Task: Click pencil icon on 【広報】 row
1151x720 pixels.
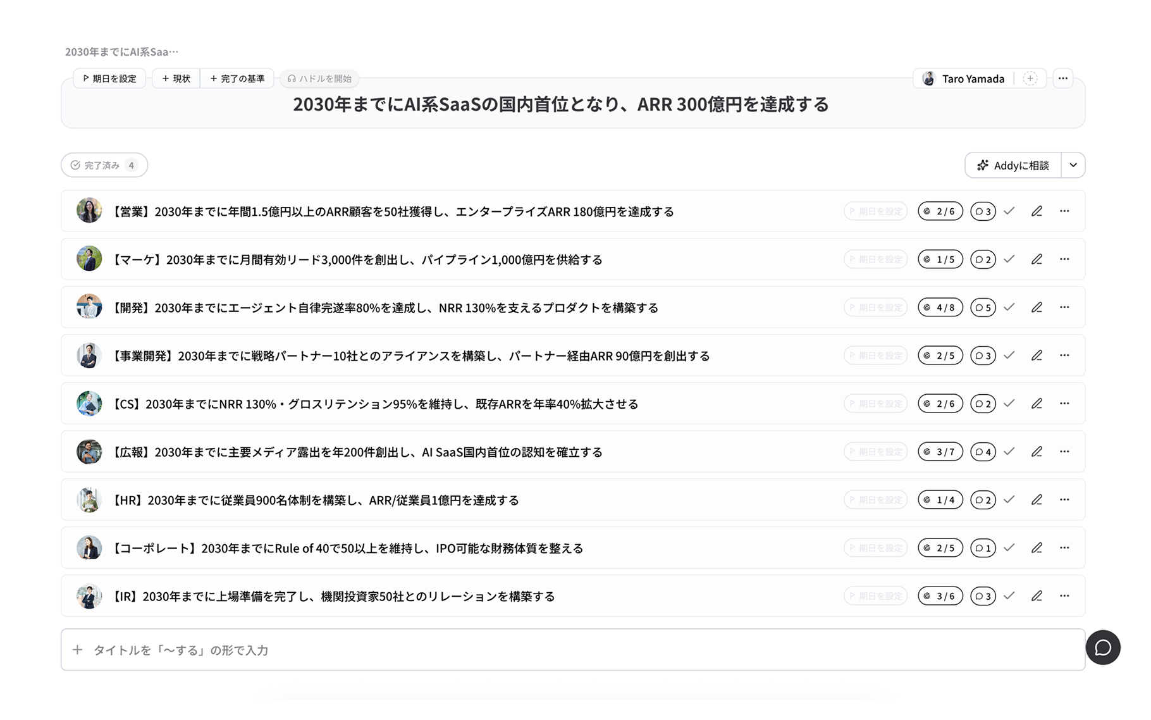Action: (x=1037, y=452)
